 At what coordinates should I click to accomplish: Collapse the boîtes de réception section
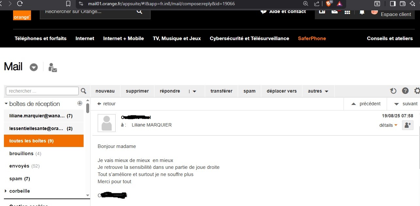(6, 104)
